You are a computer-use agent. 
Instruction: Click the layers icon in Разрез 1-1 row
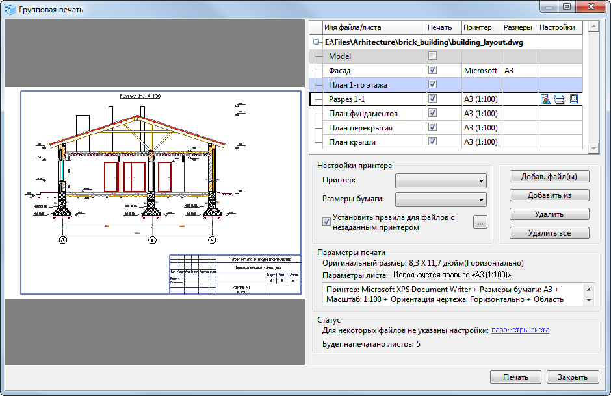tap(559, 99)
